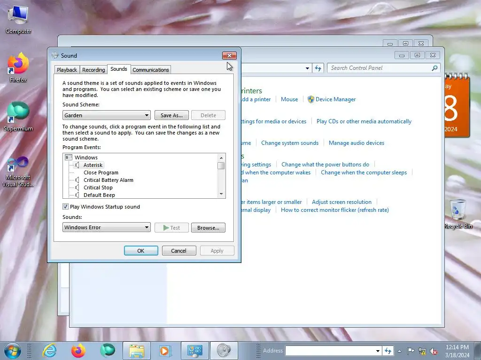Open Windows Media Player in taskbar

[x=165, y=351]
